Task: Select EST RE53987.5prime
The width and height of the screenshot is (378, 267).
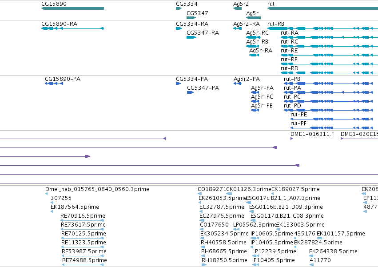Action: coord(84,251)
